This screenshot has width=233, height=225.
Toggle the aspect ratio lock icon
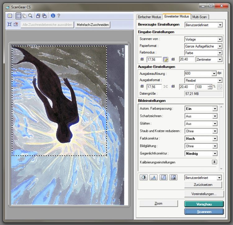(x=166, y=59)
